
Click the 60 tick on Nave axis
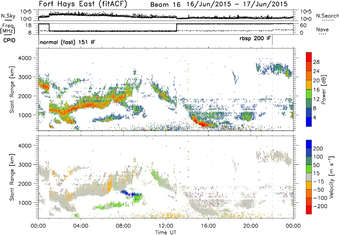tap(303, 25)
